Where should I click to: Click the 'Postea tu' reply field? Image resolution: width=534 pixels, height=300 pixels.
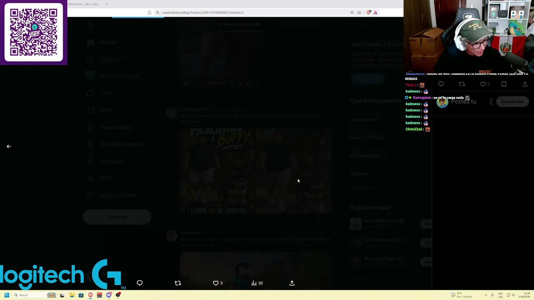[x=463, y=102]
